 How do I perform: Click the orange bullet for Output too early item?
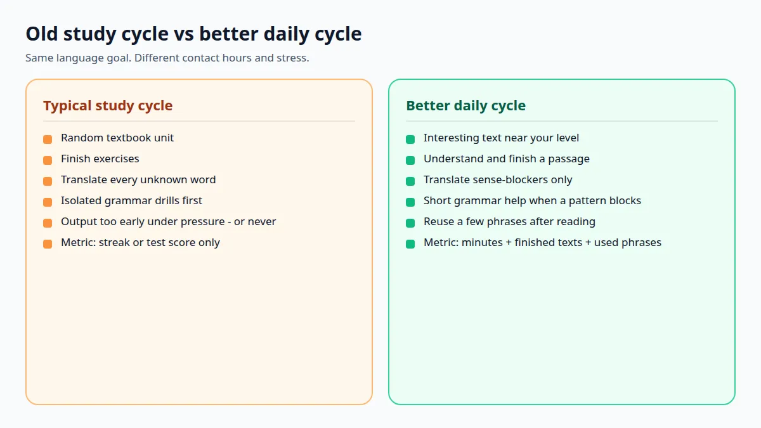pos(48,223)
